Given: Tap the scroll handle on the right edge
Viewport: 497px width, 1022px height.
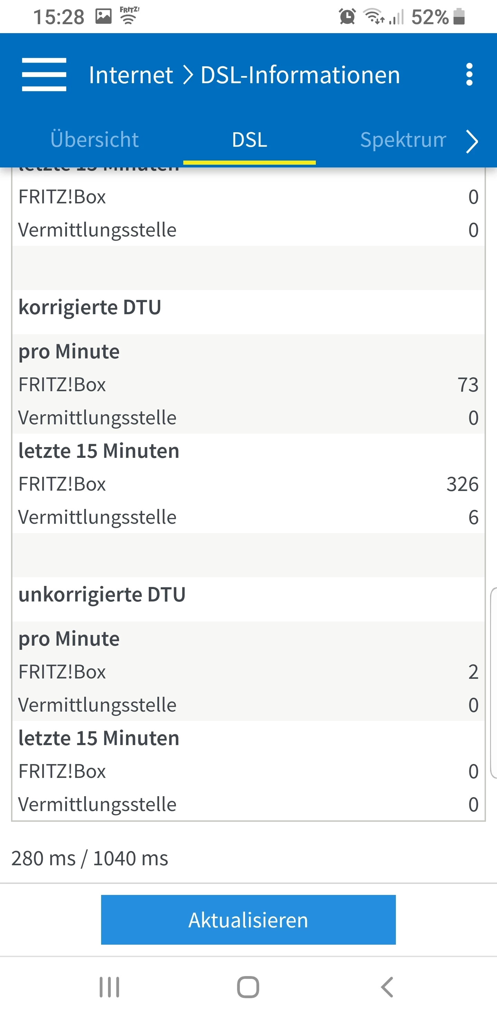Looking at the screenshot, I should [494, 682].
